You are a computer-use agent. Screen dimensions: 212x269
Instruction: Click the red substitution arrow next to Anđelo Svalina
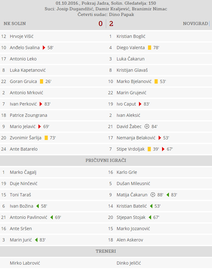44,48
